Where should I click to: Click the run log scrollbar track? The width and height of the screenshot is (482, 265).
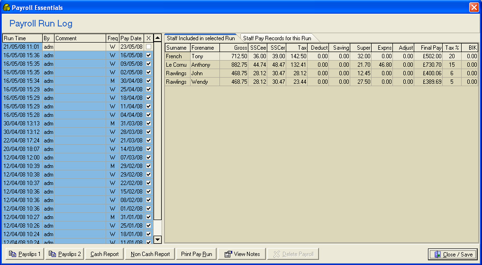tap(157, 227)
